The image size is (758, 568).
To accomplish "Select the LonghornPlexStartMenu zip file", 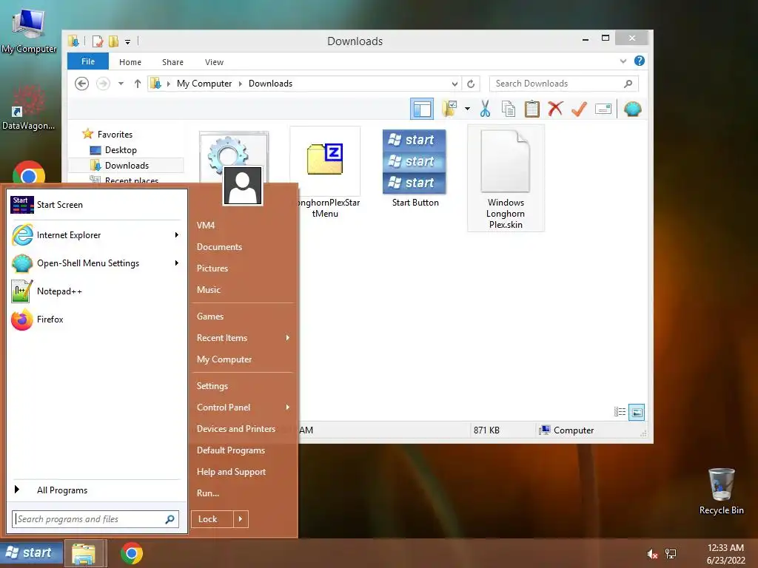I will [x=325, y=173].
